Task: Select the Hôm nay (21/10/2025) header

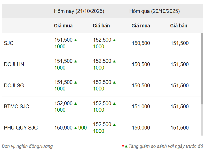Action: [79, 11]
